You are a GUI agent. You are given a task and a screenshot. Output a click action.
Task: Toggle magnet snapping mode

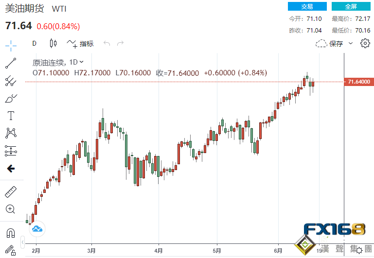(11, 232)
